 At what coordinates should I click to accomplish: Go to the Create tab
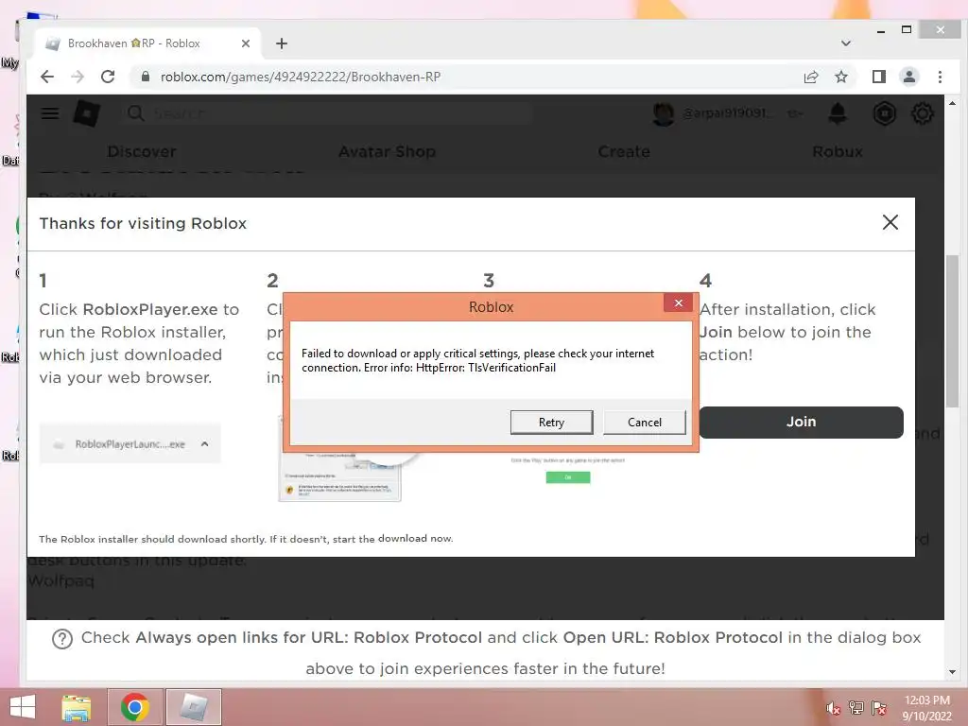pyautogui.click(x=624, y=151)
